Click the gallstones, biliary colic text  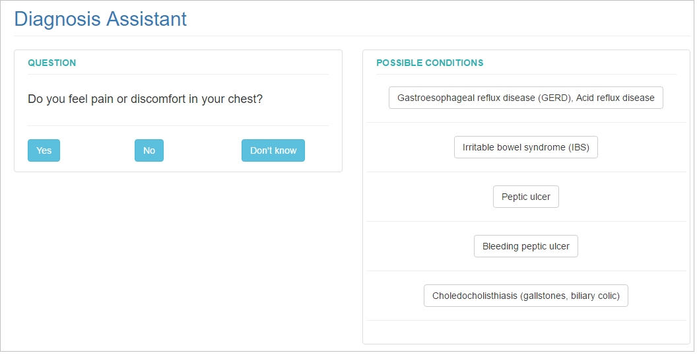coord(570,296)
